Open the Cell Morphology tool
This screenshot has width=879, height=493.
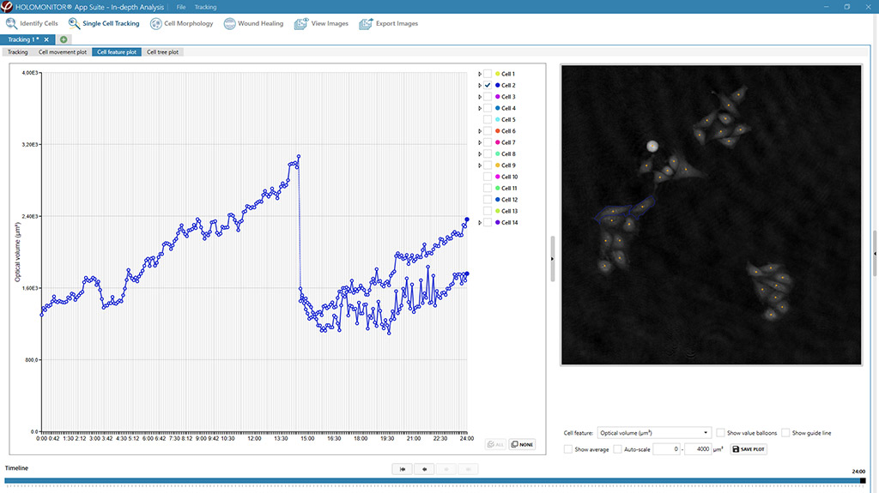point(182,23)
